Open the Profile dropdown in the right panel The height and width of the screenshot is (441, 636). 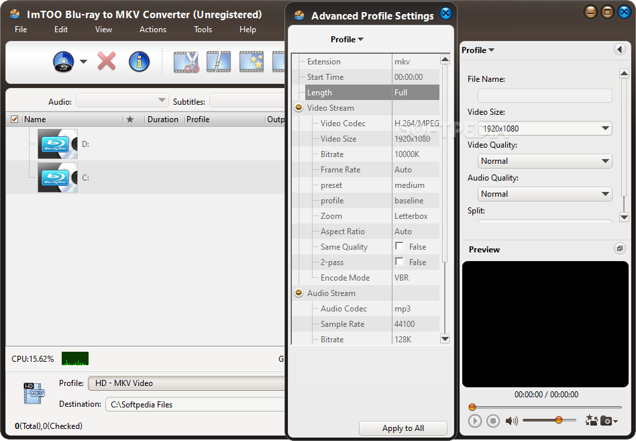(x=478, y=50)
